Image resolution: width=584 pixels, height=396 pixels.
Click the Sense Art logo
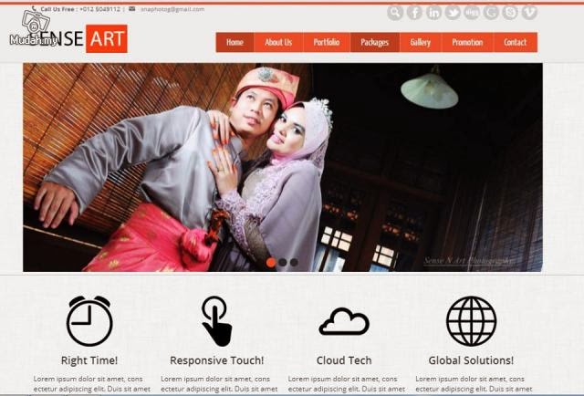pos(78,38)
